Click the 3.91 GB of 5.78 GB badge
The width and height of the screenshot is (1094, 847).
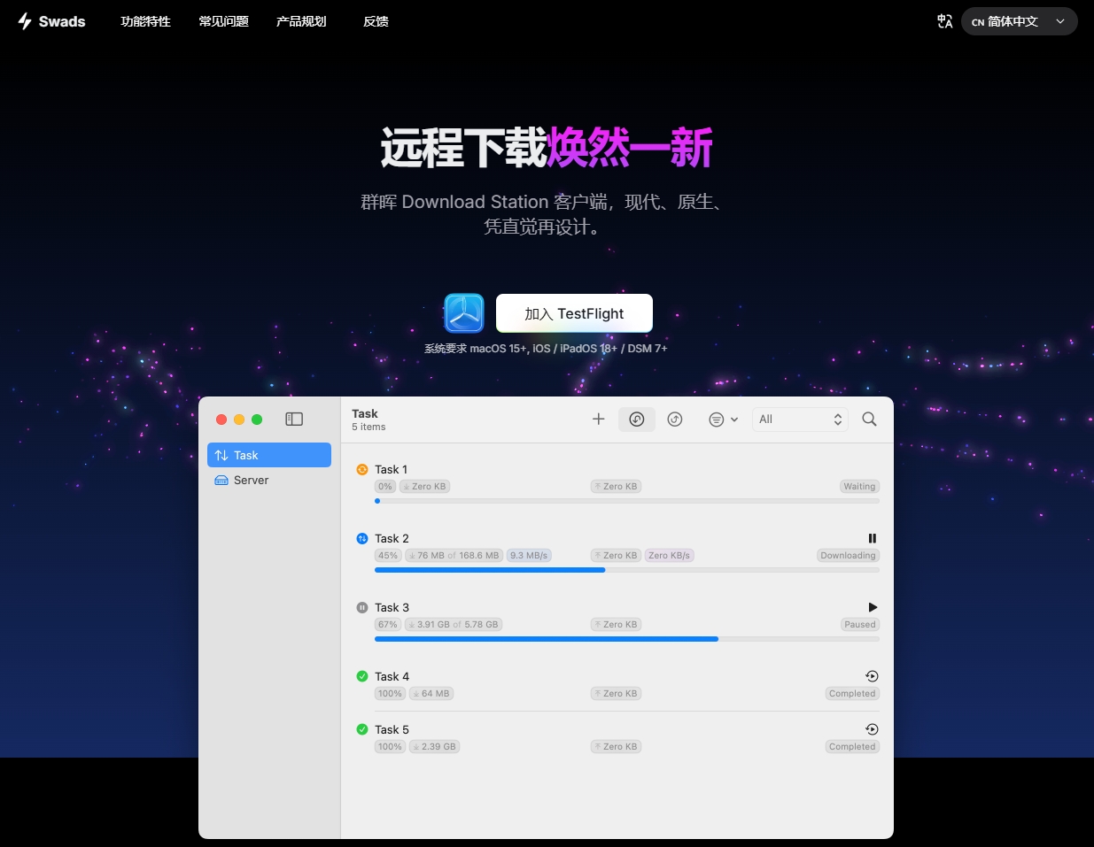coord(454,625)
